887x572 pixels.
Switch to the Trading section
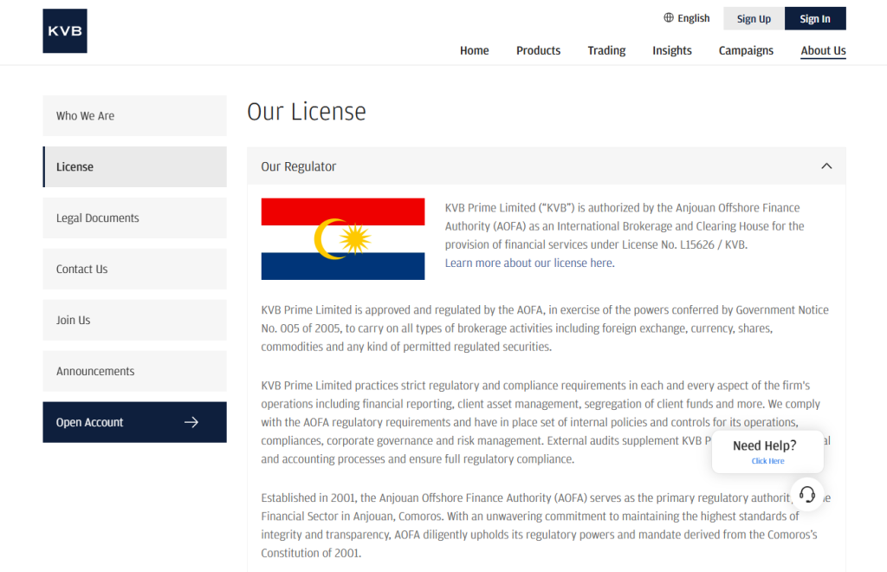point(606,50)
